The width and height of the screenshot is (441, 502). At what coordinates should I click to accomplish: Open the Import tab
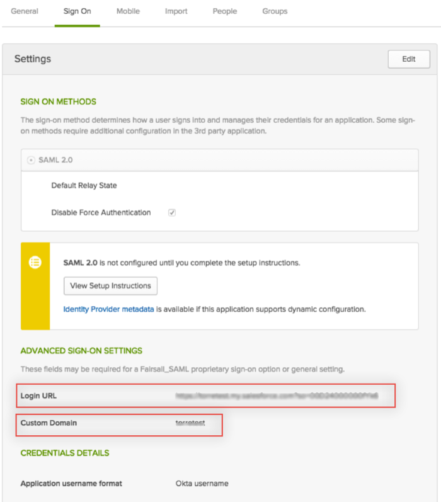(x=176, y=11)
